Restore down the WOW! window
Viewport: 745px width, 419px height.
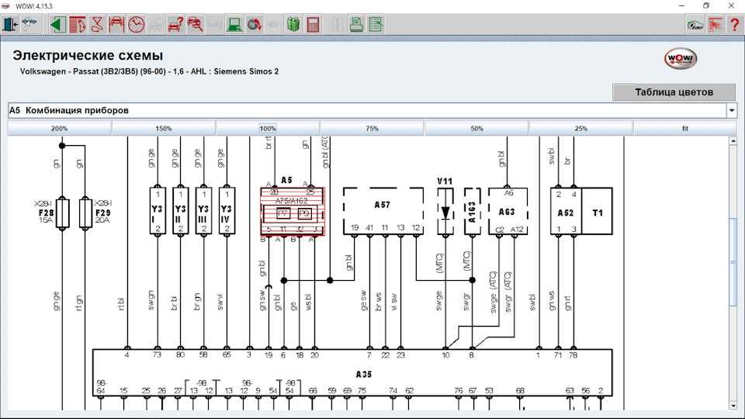point(706,6)
